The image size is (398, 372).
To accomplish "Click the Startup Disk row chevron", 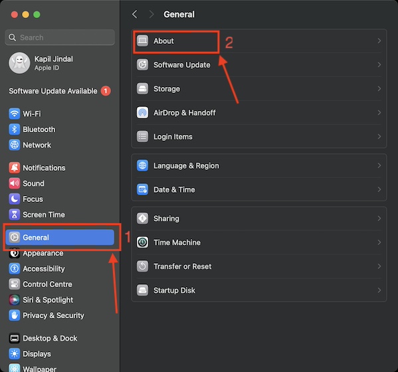I will (379, 290).
